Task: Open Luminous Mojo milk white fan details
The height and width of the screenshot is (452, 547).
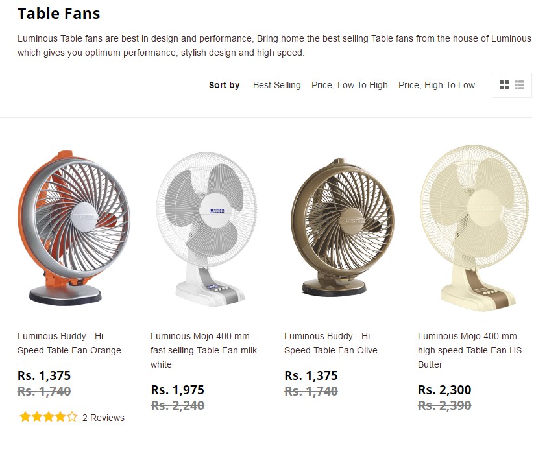Action: (204, 350)
